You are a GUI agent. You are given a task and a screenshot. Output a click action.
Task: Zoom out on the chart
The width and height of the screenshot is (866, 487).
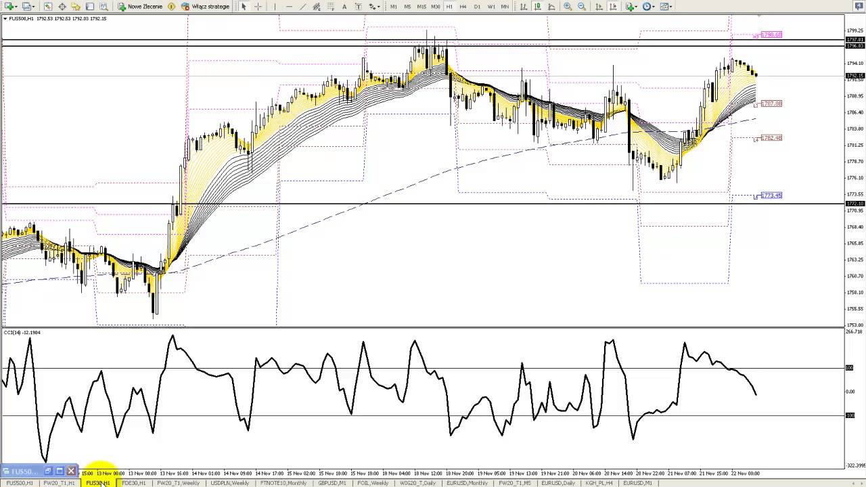[x=581, y=6]
